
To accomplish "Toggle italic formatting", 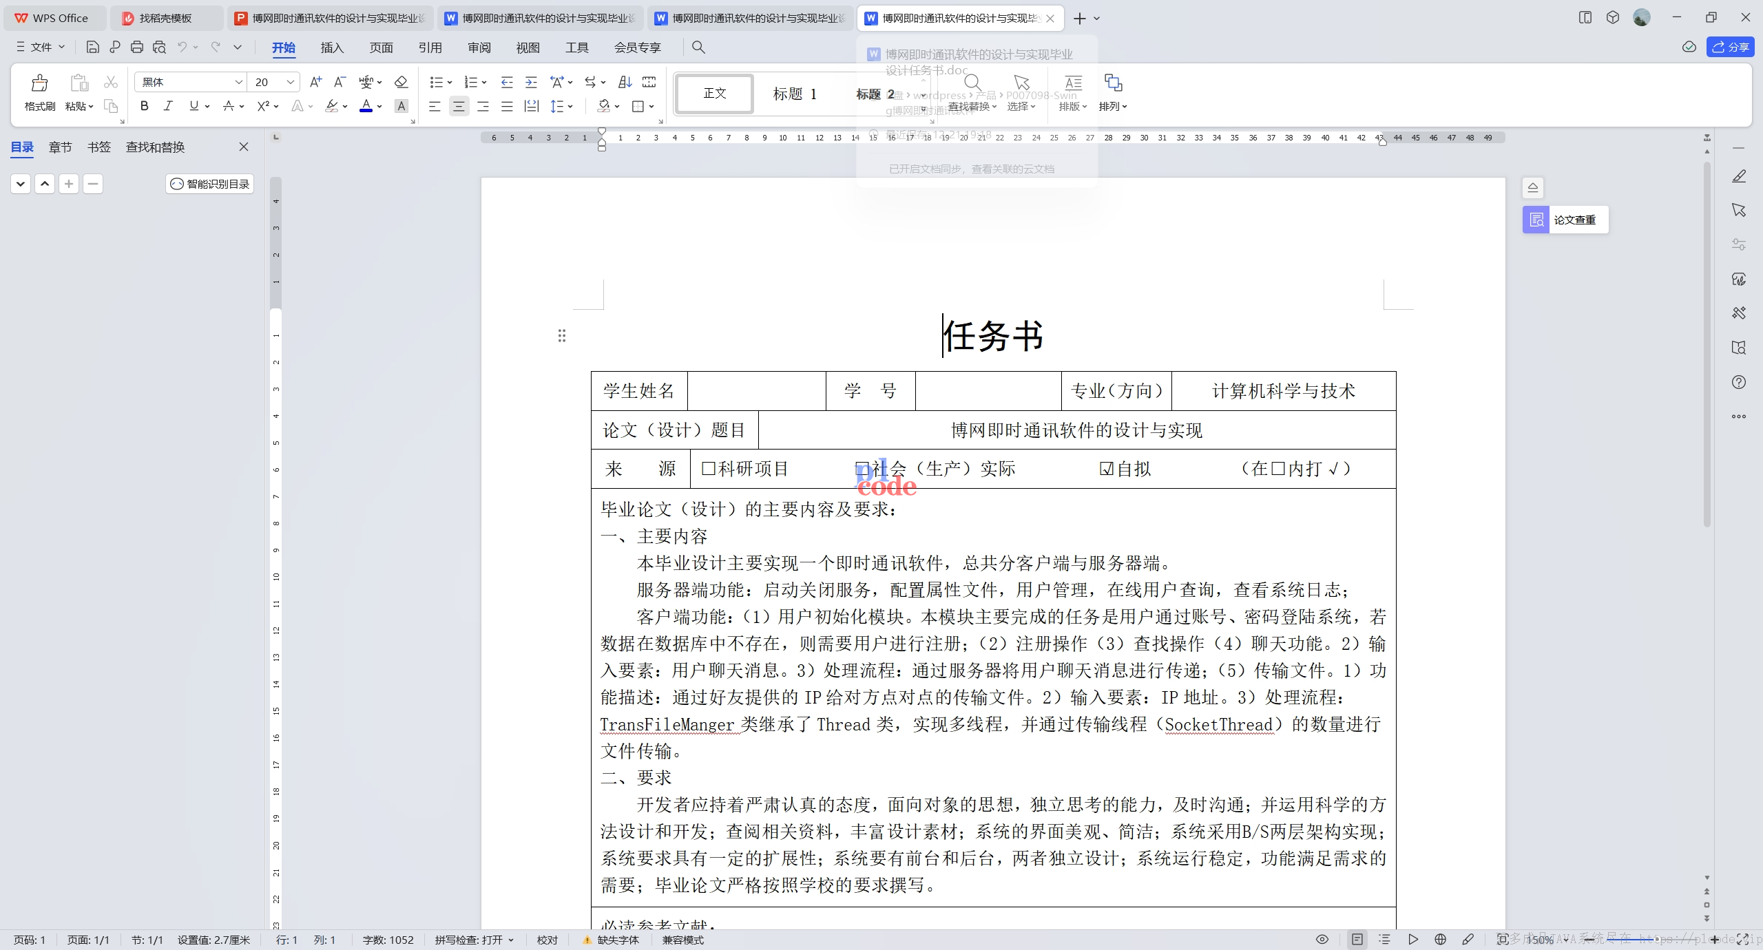I will pos(168,106).
